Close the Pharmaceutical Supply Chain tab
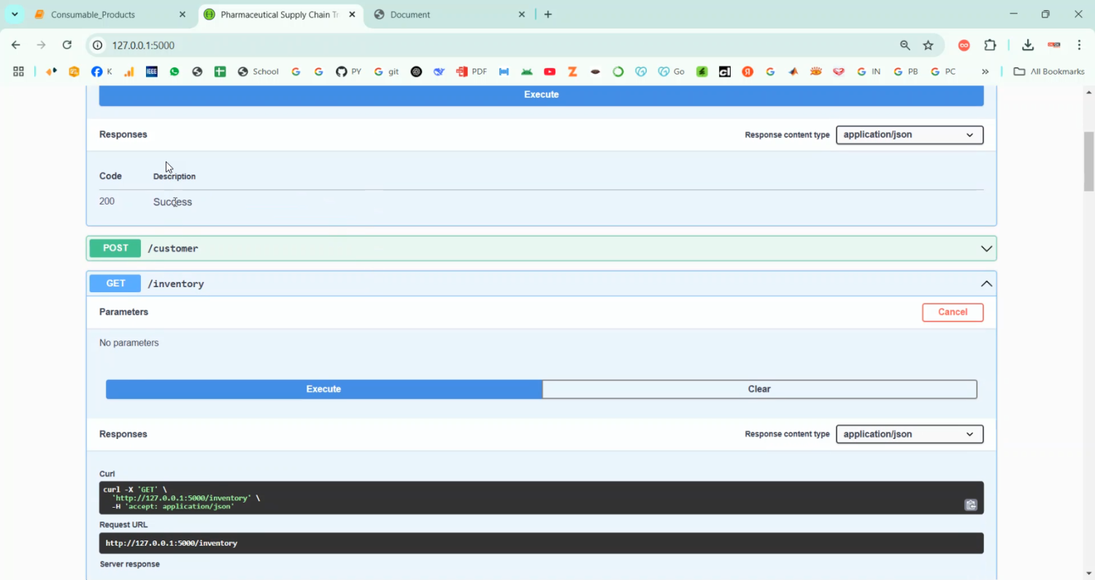The image size is (1095, 580). point(352,15)
